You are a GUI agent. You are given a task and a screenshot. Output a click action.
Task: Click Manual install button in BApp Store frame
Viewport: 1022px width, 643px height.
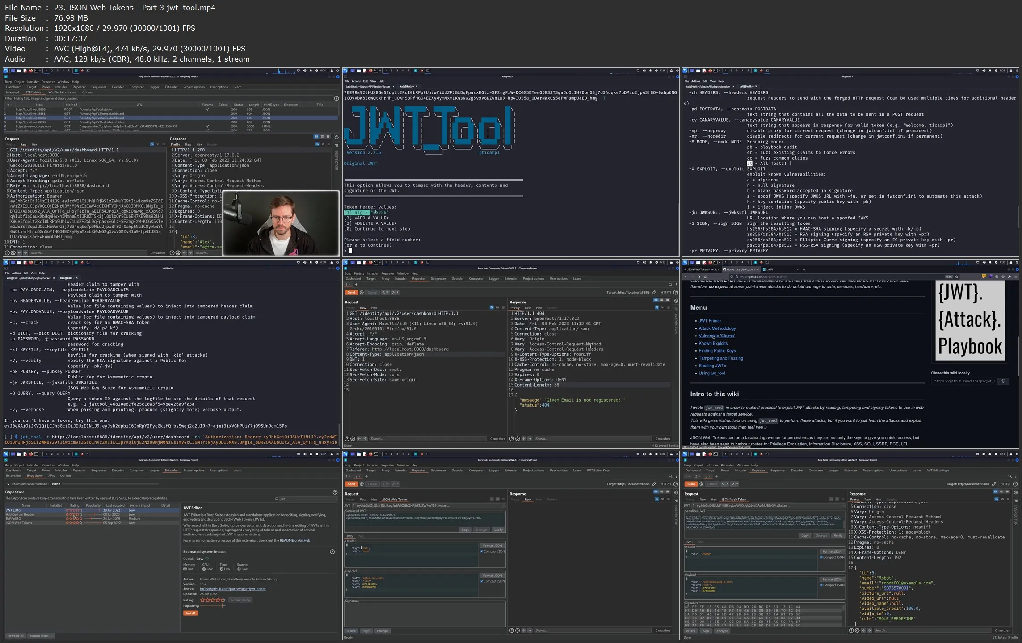41,636
